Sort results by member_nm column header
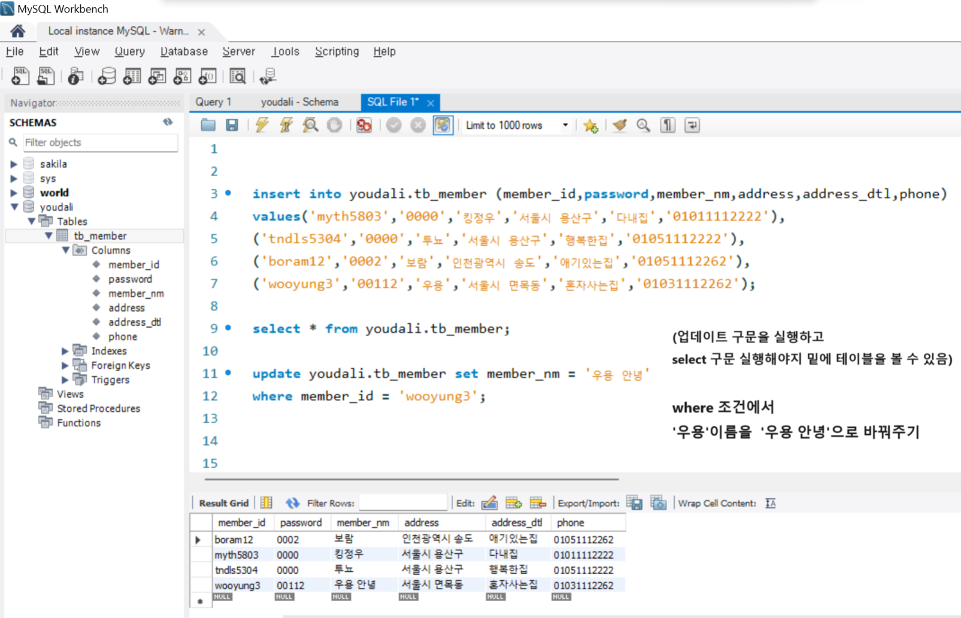 363,523
